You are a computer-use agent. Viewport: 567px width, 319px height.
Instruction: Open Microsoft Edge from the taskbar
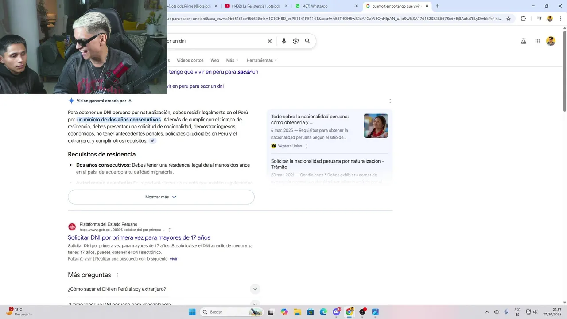(323, 312)
